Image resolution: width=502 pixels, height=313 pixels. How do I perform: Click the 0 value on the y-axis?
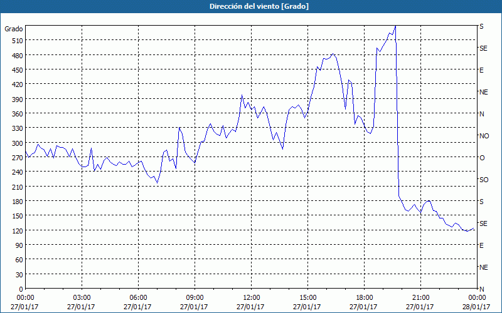point(21,289)
